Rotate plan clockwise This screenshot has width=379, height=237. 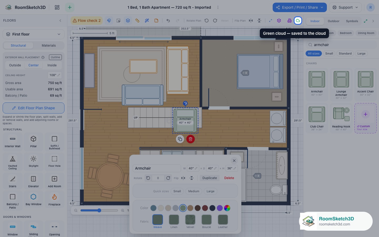click(215, 21)
